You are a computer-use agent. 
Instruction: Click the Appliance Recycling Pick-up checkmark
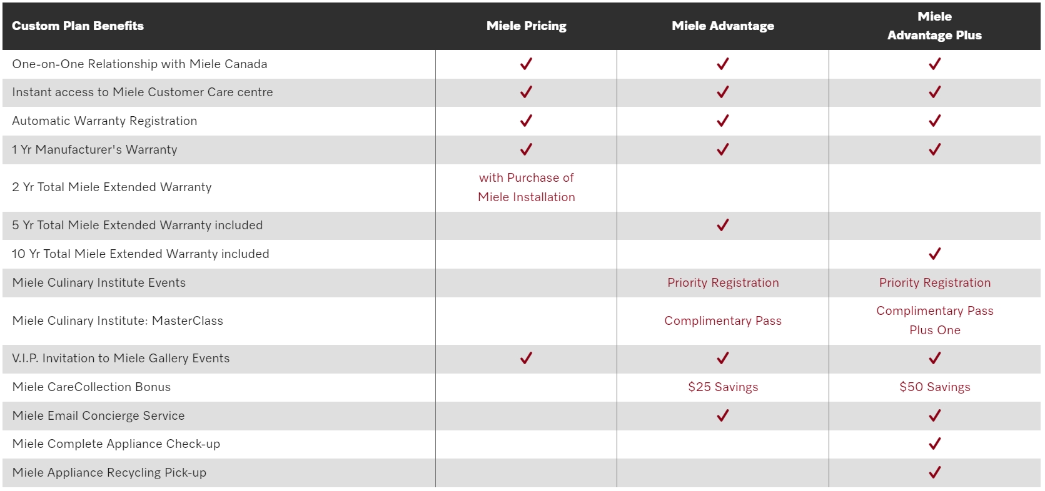[935, 472]
